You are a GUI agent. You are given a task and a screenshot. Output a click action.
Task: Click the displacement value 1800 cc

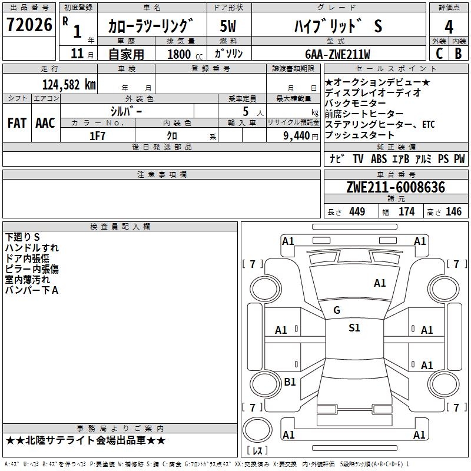point(185,55)
